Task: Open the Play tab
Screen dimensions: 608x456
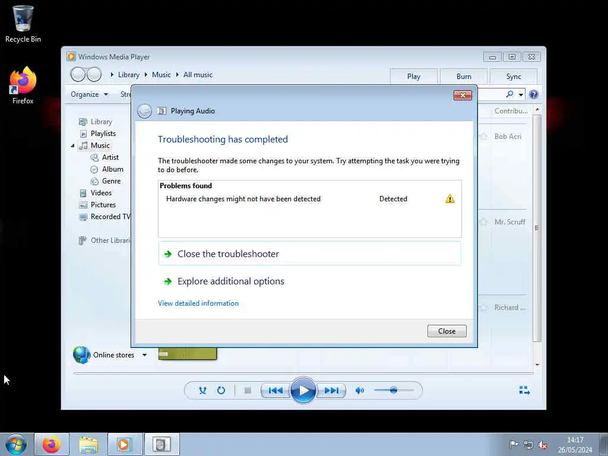Action: tap(414, 77)
